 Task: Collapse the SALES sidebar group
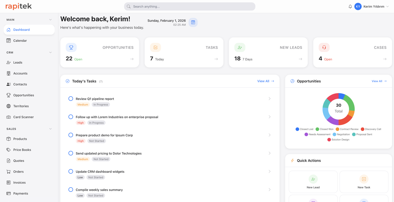click(50, 129)
